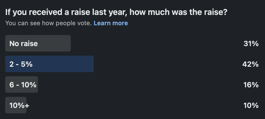Screen dimensions: 265x119
Task: Open the Learn more link
Action: [111, 23]
